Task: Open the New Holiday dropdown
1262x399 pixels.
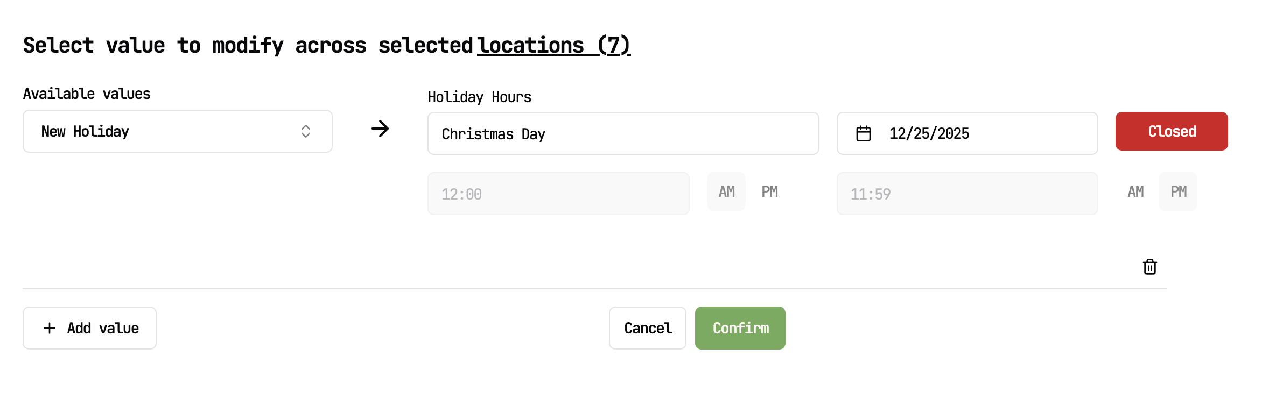Action: click(x=177, y=131)
